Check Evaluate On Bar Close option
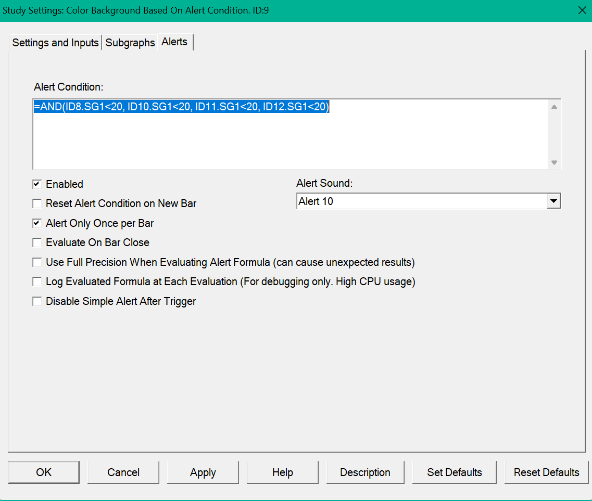The height and width of the screenshot is (501, 592). [x=37, y=242]
